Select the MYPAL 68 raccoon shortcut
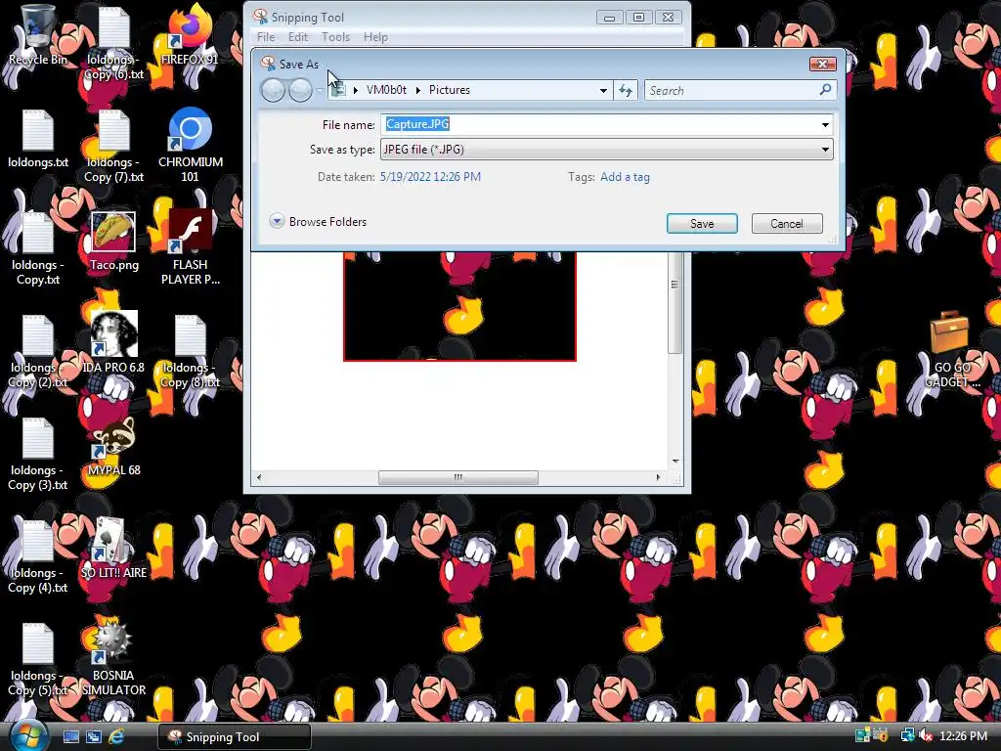The width and height of the screenshot is (1001, 751). pos(113,446)
